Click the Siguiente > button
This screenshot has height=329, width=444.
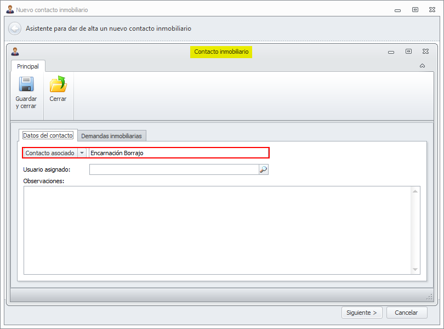point(362,313)
